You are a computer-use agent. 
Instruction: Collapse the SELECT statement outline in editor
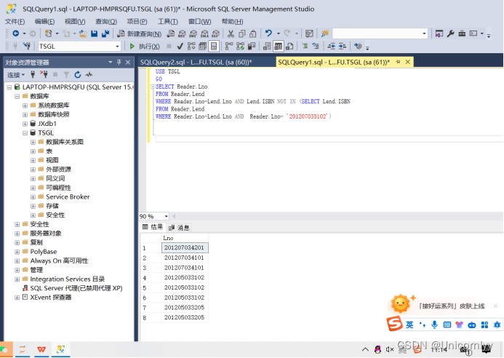coord(153,87)
